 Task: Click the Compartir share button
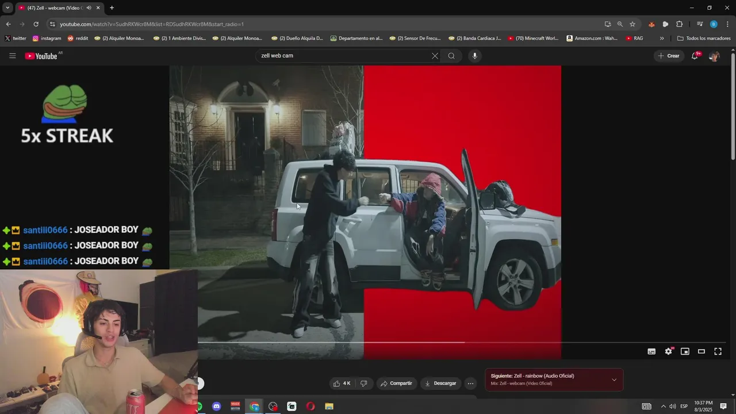[x=397, y=384]
